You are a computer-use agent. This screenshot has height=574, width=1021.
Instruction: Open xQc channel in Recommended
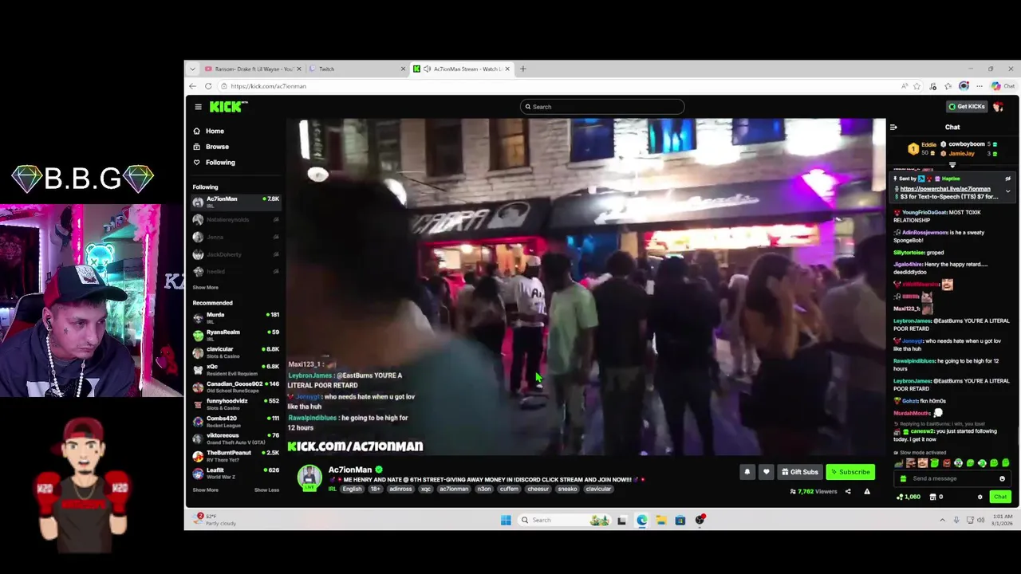[236, 369]
